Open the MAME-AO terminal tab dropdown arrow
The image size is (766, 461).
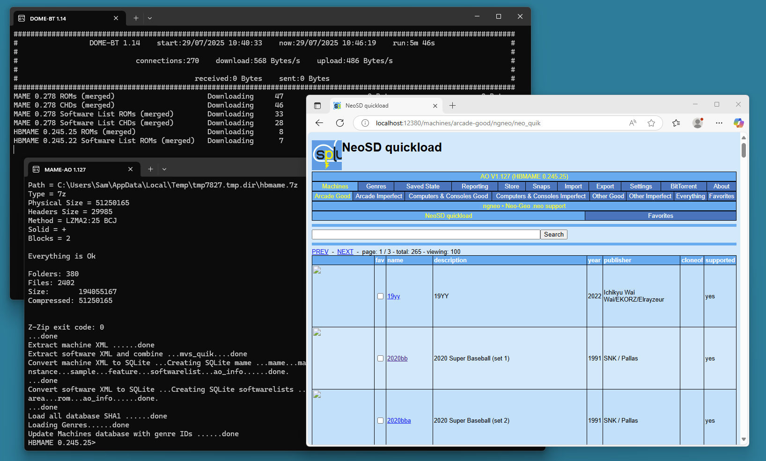[x=164, y=169]
